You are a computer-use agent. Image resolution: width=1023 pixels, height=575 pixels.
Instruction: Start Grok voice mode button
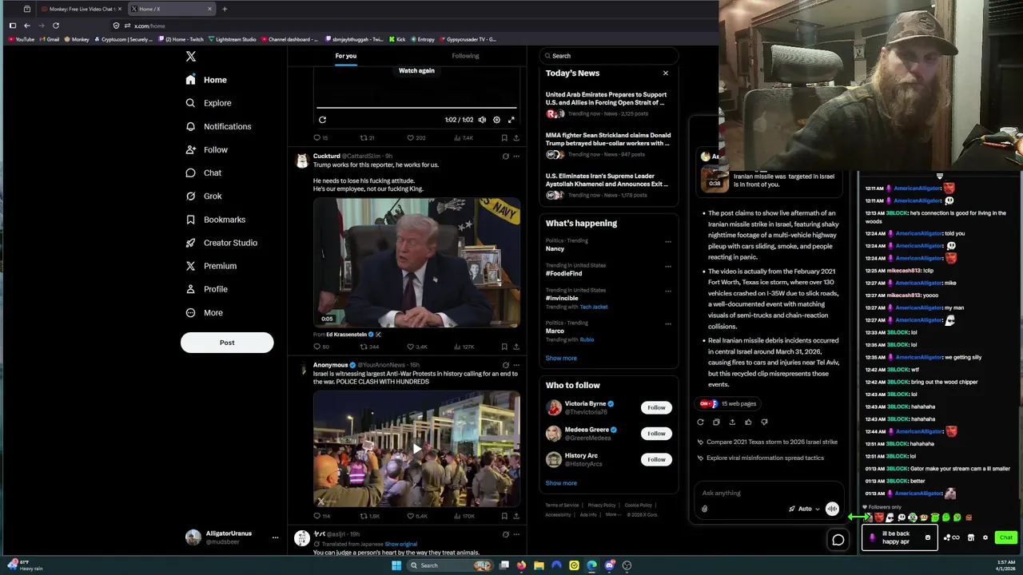(x=832, y=509)
